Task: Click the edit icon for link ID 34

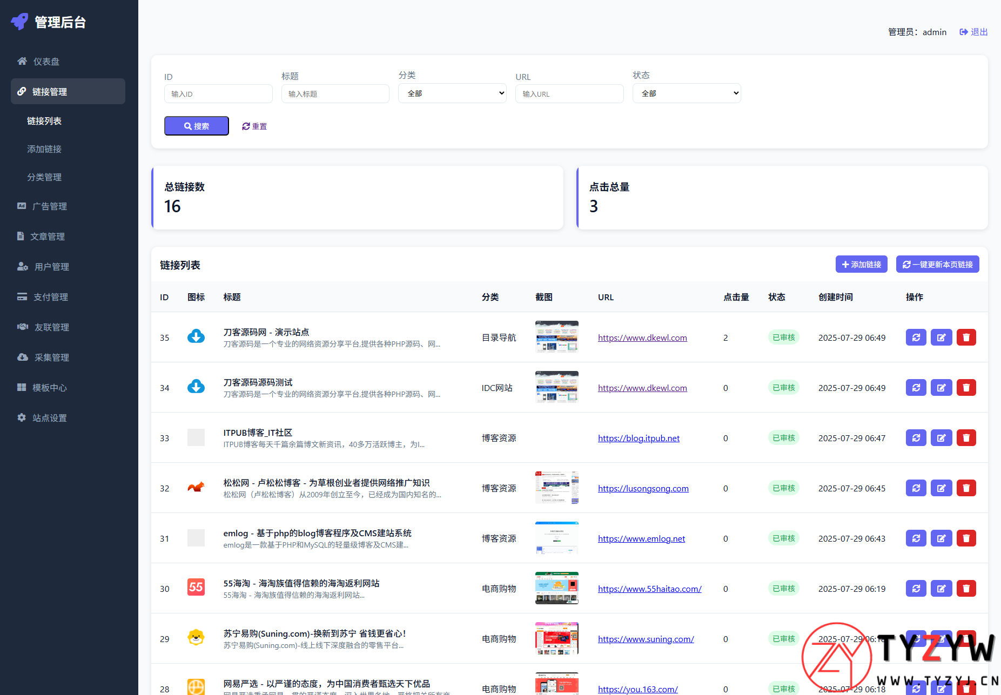Action: click(941, 388)
